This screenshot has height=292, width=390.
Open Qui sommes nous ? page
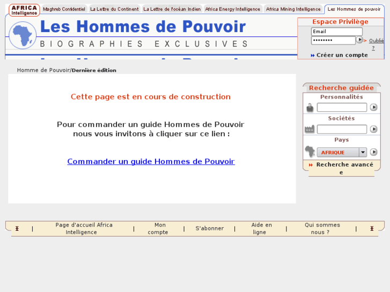point(322,228)
